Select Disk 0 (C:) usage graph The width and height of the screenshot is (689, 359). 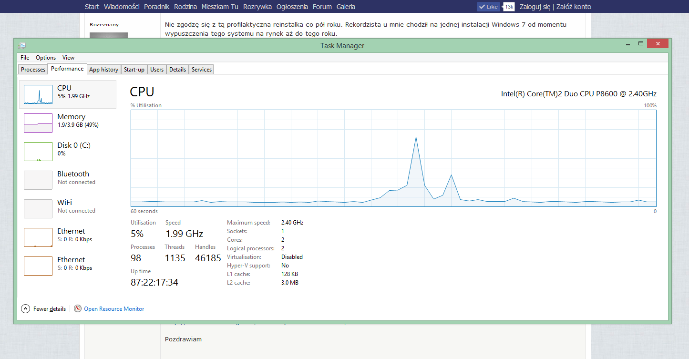(x=38, y=152)
